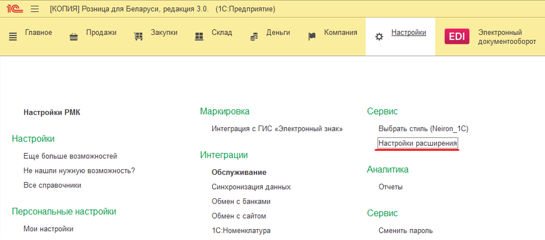Open Настройки расширения link
This screenshot has width=545, height=240.
pyautogui.click(x=418, y=143)
